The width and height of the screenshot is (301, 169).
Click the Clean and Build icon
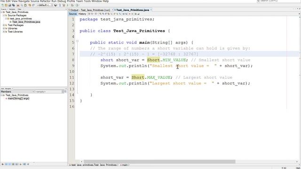(x=63, y=5)
